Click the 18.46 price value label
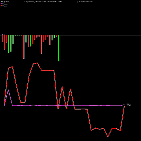This screenshot has width=141, height=141. (x=129, y=105)
